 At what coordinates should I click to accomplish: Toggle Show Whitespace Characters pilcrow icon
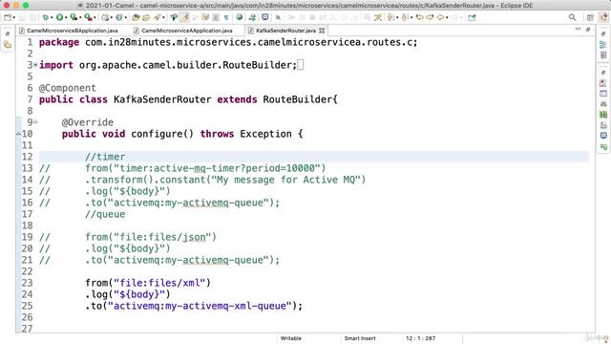pos(226,17)
